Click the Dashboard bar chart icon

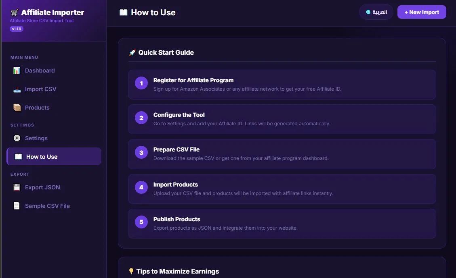pos(17,71)
